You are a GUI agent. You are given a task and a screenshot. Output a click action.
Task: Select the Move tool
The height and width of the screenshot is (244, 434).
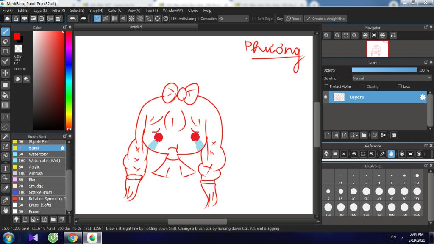click(5, 73)
